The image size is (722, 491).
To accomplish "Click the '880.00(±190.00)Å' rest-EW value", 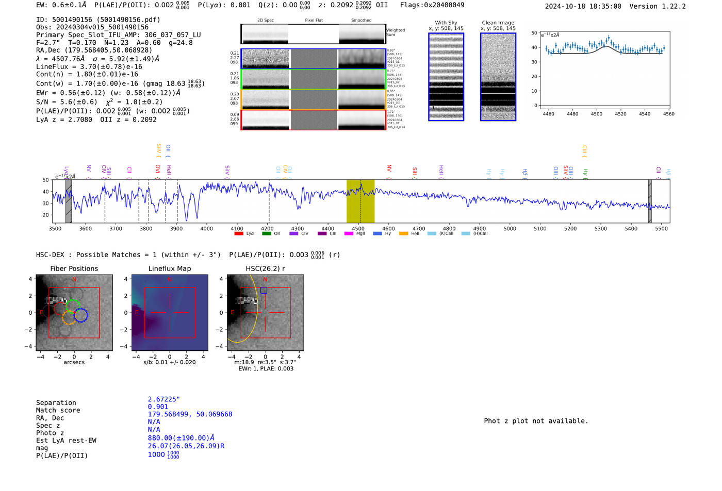I will 181,438.
